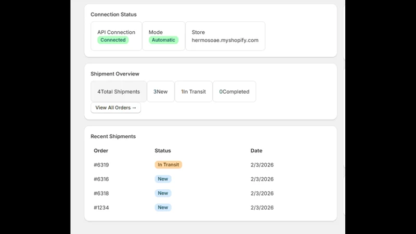This screenshot has height=234, width=416.
Task: Click the Connection Status heading
Action: (113, 15)
